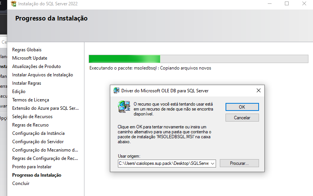Minimize the SQL Server installation window

click(270, 4)
